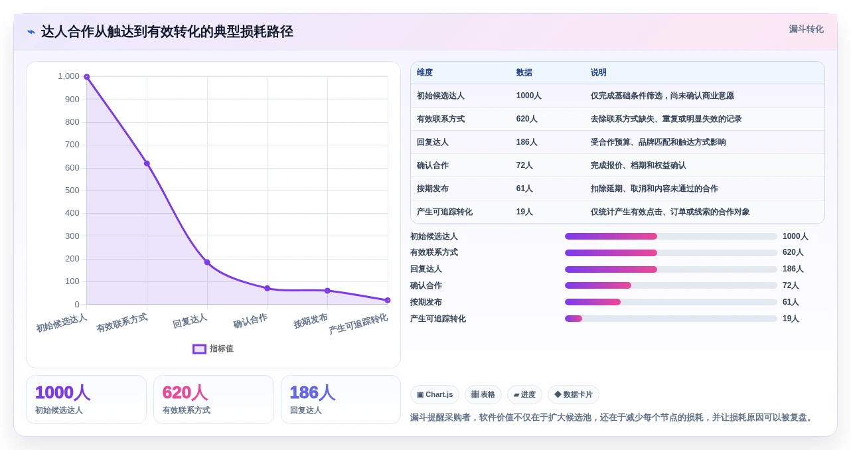Click the 产生可追踪转化 progress bar
Image resolution: width=851 pixels, height=450 pixels.
click(x=671, y=319)
